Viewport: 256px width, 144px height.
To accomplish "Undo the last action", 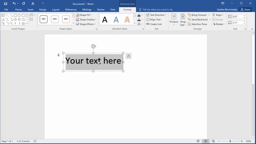I will click(x=14, y=4).
